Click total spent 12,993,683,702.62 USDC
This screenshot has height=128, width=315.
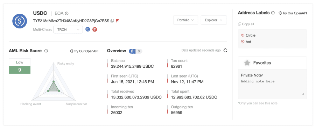(x=194, y=97)
